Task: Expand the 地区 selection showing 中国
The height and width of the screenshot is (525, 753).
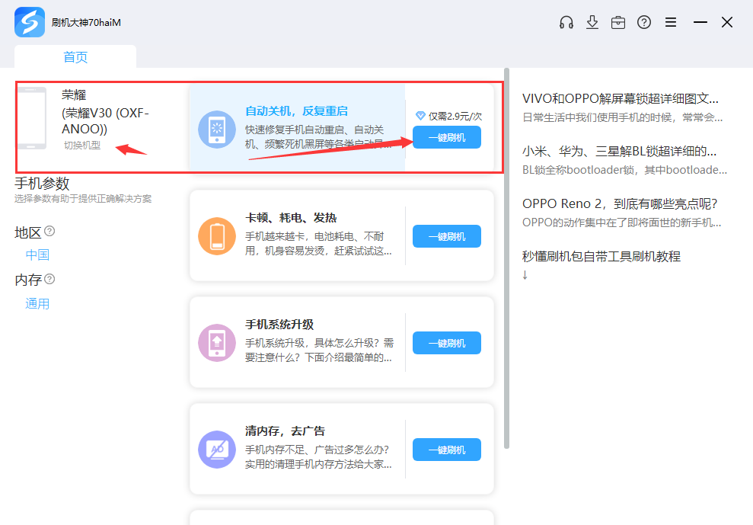Action: click(37, 254)
